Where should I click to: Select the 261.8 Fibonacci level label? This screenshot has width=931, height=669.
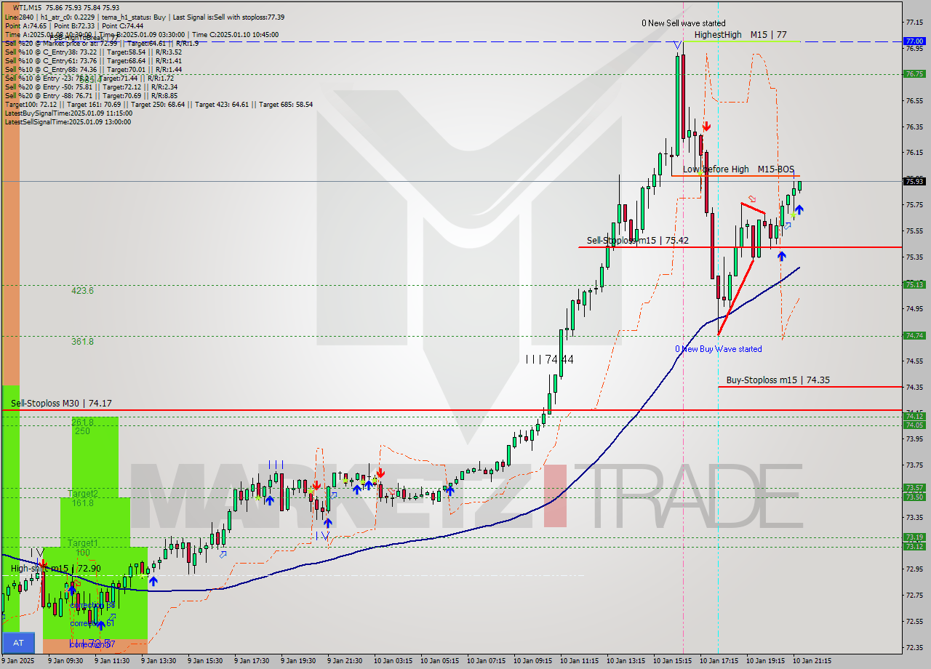point(82,422)
